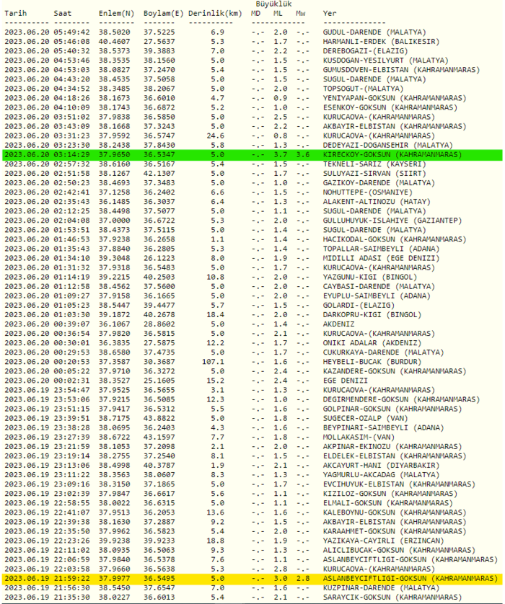Click the Tarih column header
This screenshot has width=505, height=604.
[16, 14]
